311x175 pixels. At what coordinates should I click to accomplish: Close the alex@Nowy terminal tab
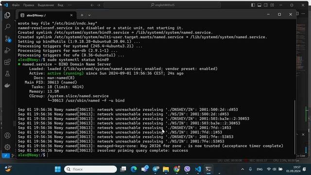tap(71, 15)
